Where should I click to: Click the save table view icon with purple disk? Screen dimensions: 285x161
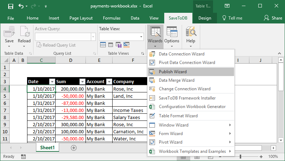[119, 44]
